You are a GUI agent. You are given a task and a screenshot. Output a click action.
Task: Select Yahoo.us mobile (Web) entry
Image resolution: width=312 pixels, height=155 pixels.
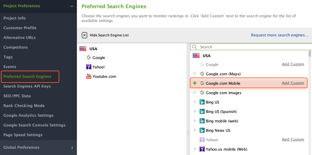[226, 149]
